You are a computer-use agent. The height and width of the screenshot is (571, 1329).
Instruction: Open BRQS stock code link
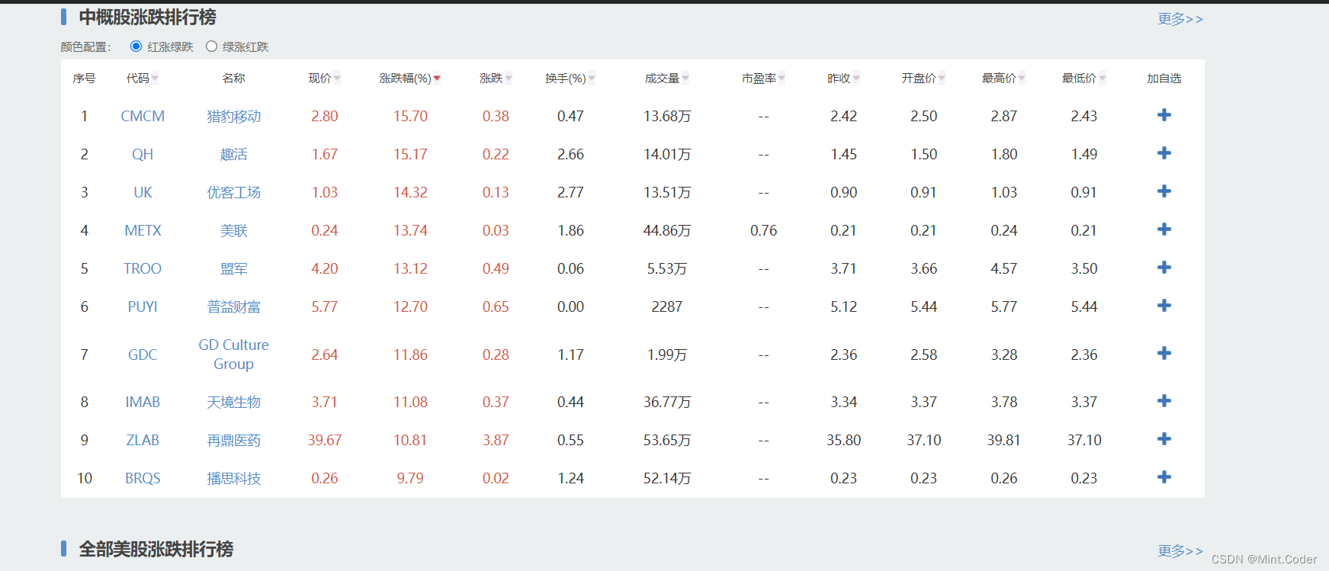143,478
